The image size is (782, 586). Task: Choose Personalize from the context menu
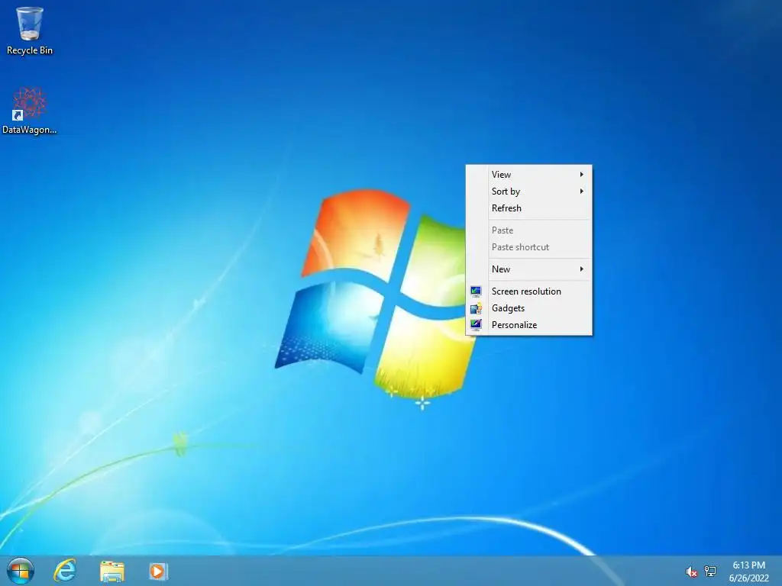pos(528,325)
